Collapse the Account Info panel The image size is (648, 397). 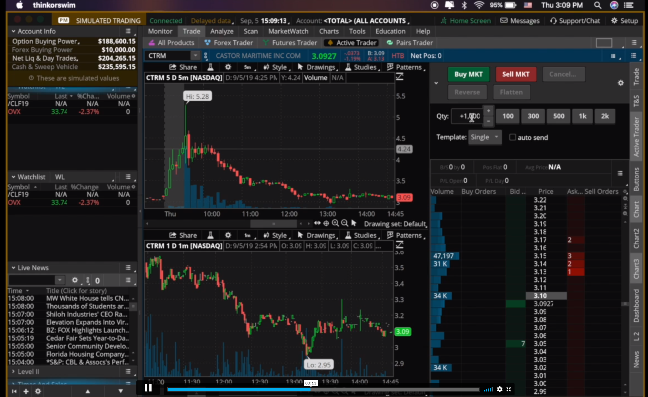pos(13,31)
